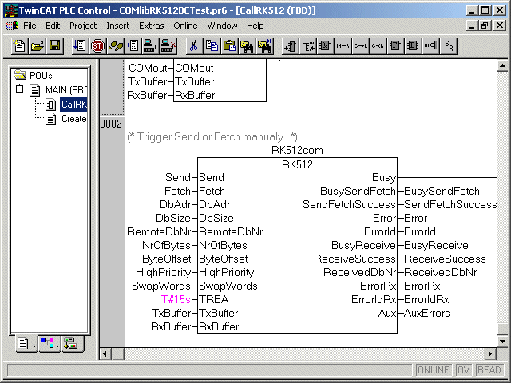Click the Logout icon with red X

(168, 46)
